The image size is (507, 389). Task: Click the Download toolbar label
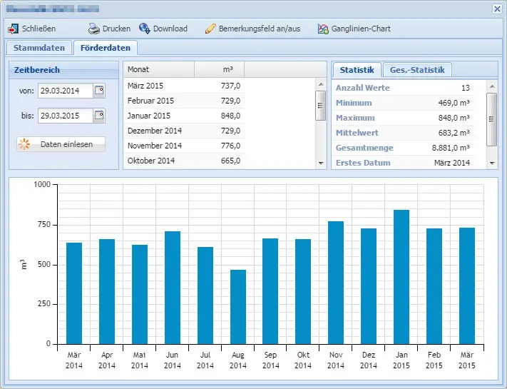(x=170, y=29)
